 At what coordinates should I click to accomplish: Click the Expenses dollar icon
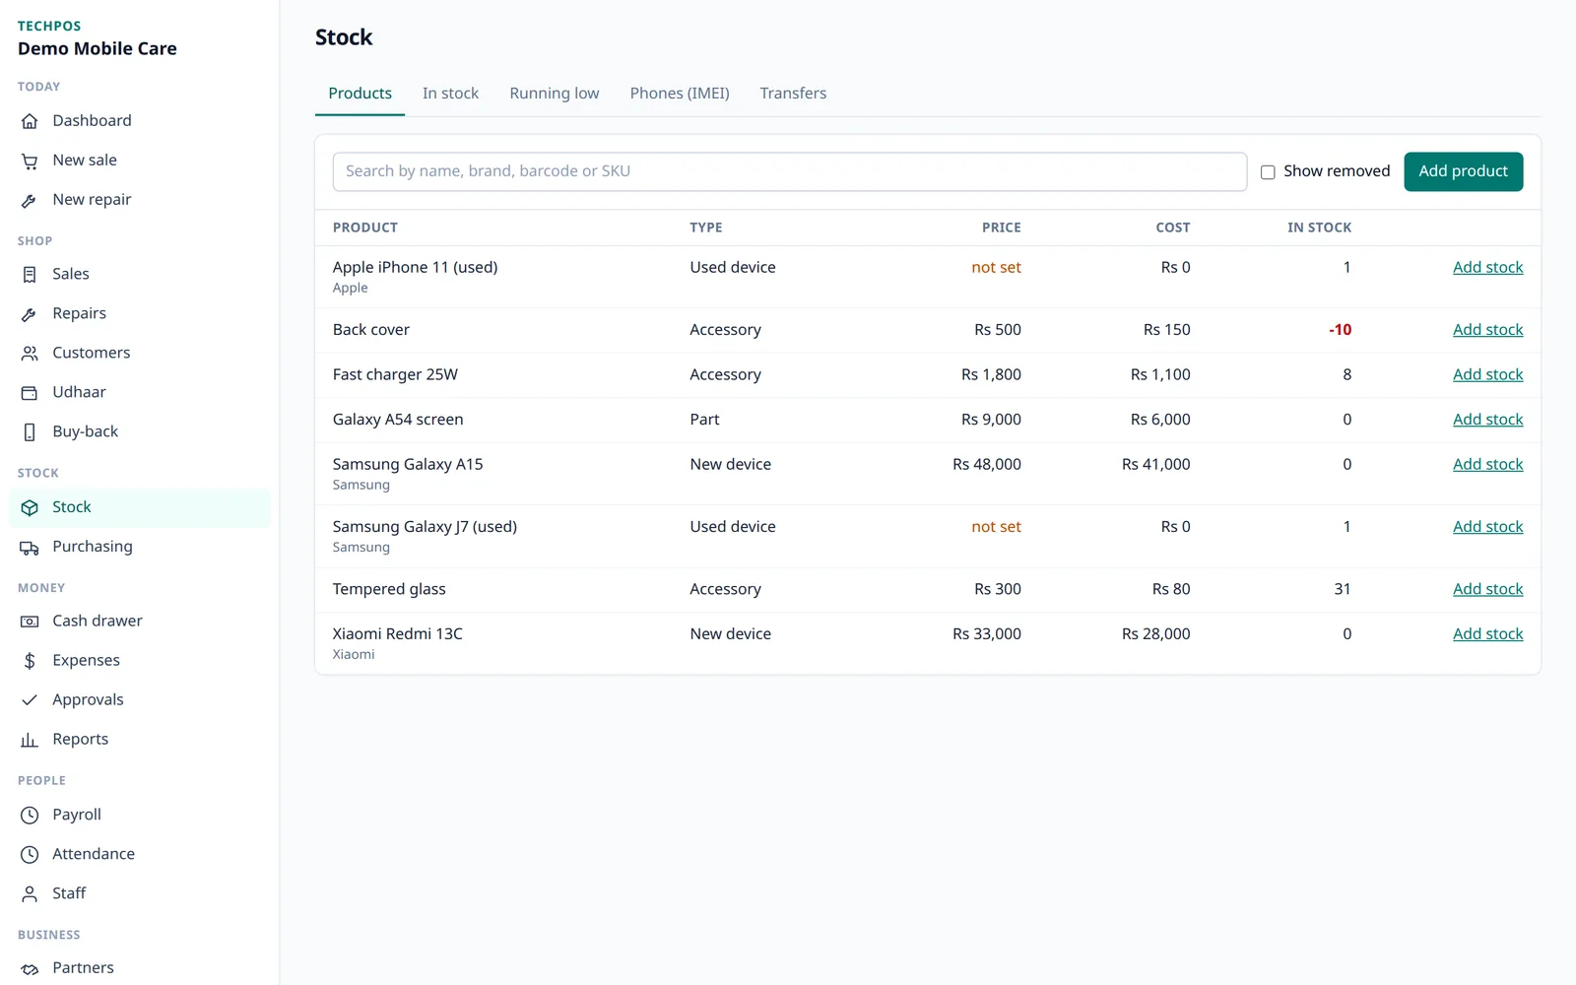(x=30, y=661)
